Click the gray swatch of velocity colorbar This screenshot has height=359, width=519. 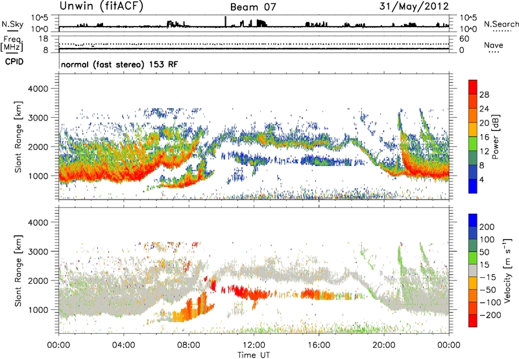473,270
